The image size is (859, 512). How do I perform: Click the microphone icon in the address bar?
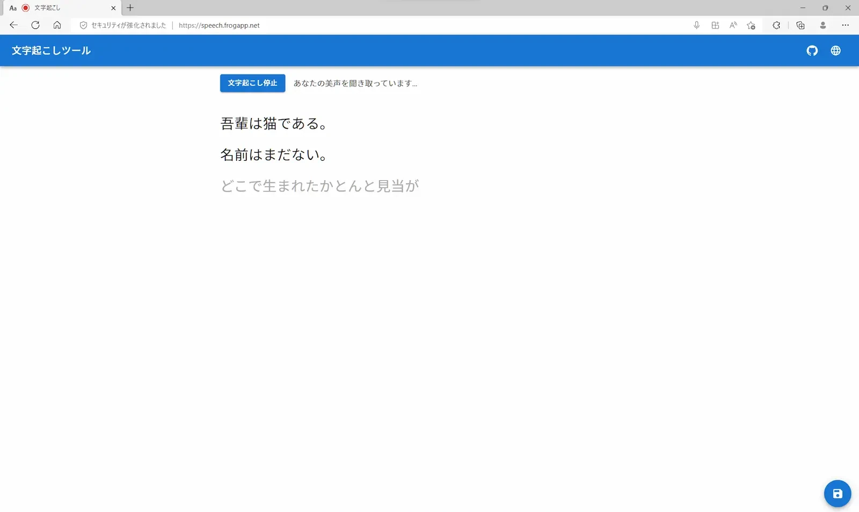(696, 25)
